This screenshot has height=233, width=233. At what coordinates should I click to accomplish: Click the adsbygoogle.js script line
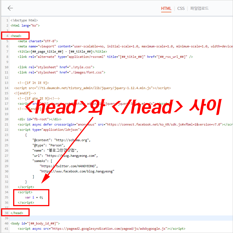(101, 228)
